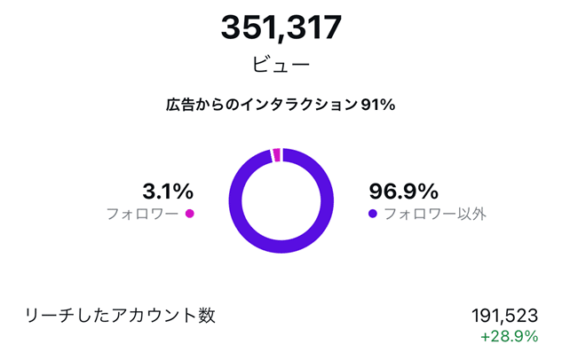Viewport: 562px width, 360px height.
Task: Tap the 351,317 total views figure
Action: coord(281,27)
